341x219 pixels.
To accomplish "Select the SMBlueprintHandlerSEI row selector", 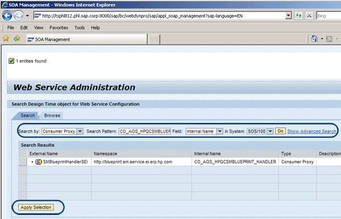I will (23, 162).
